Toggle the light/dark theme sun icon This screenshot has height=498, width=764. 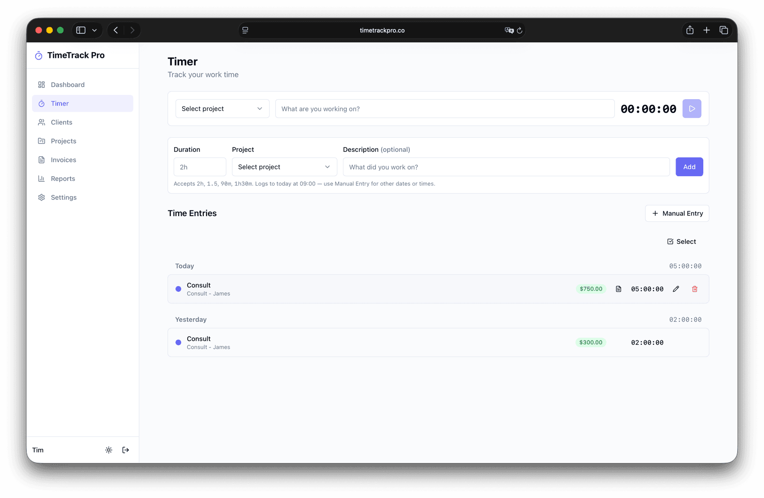109,450
